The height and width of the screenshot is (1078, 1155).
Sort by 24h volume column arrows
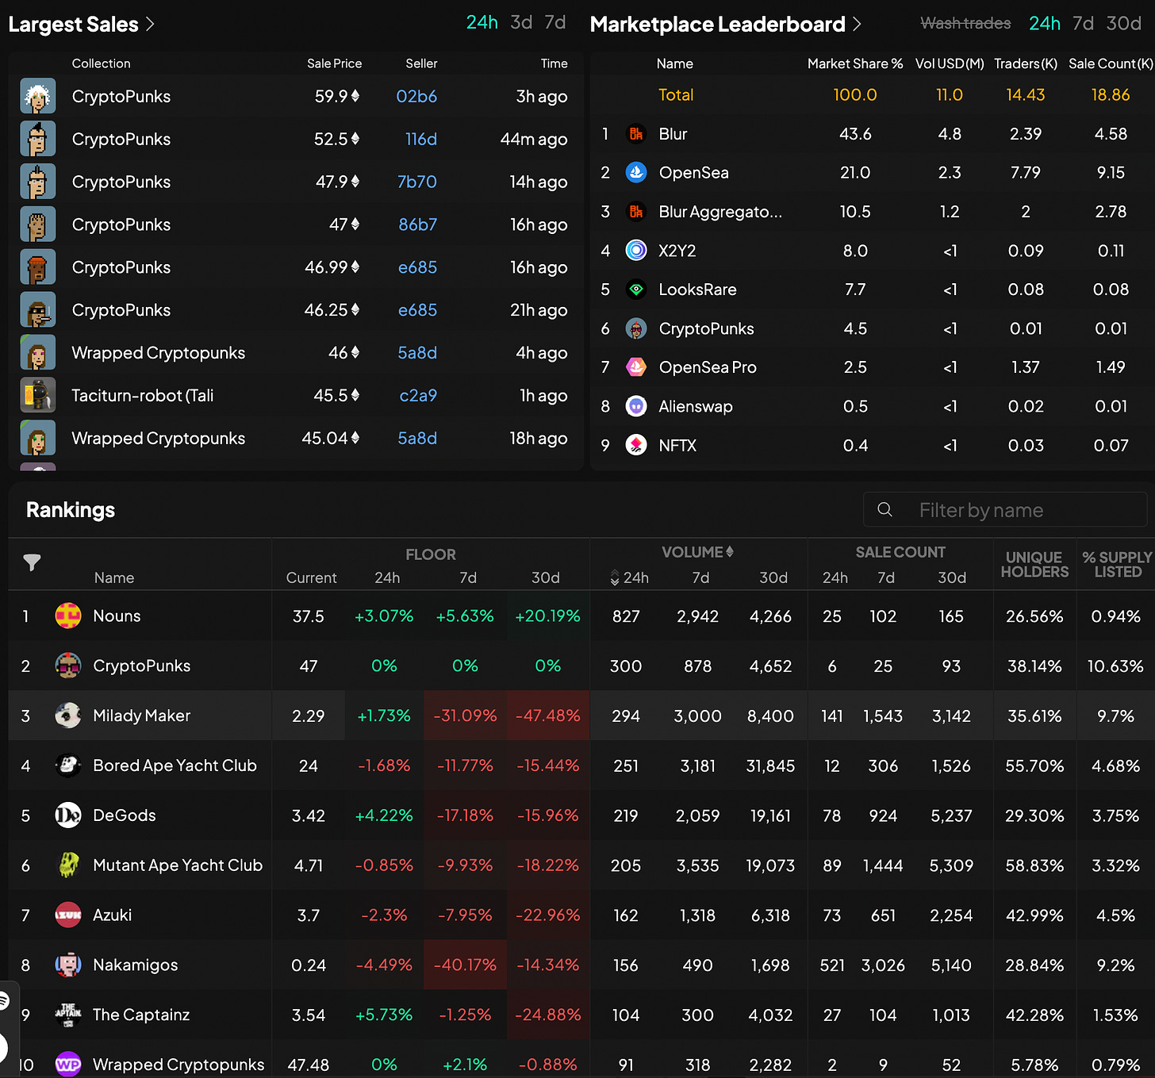click(615, 577)
